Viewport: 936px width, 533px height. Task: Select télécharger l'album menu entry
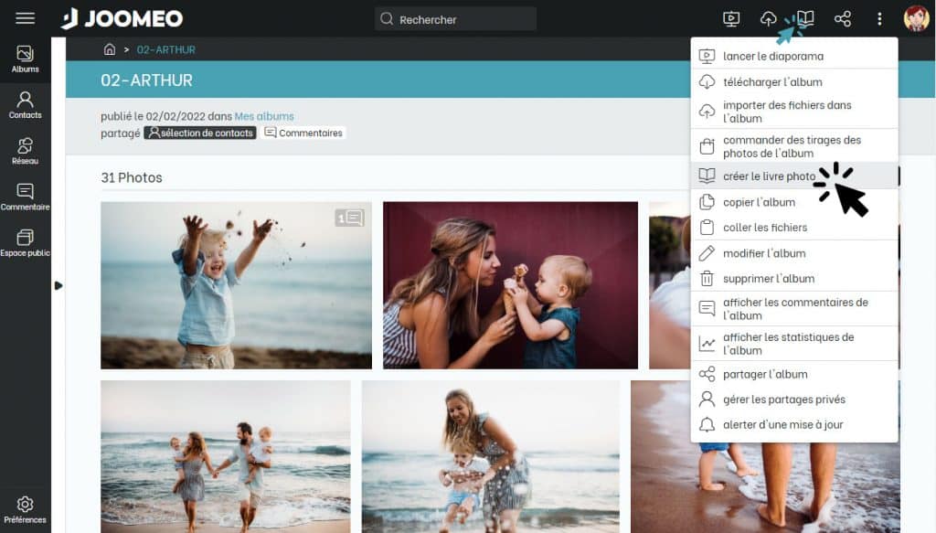(794, 81)
